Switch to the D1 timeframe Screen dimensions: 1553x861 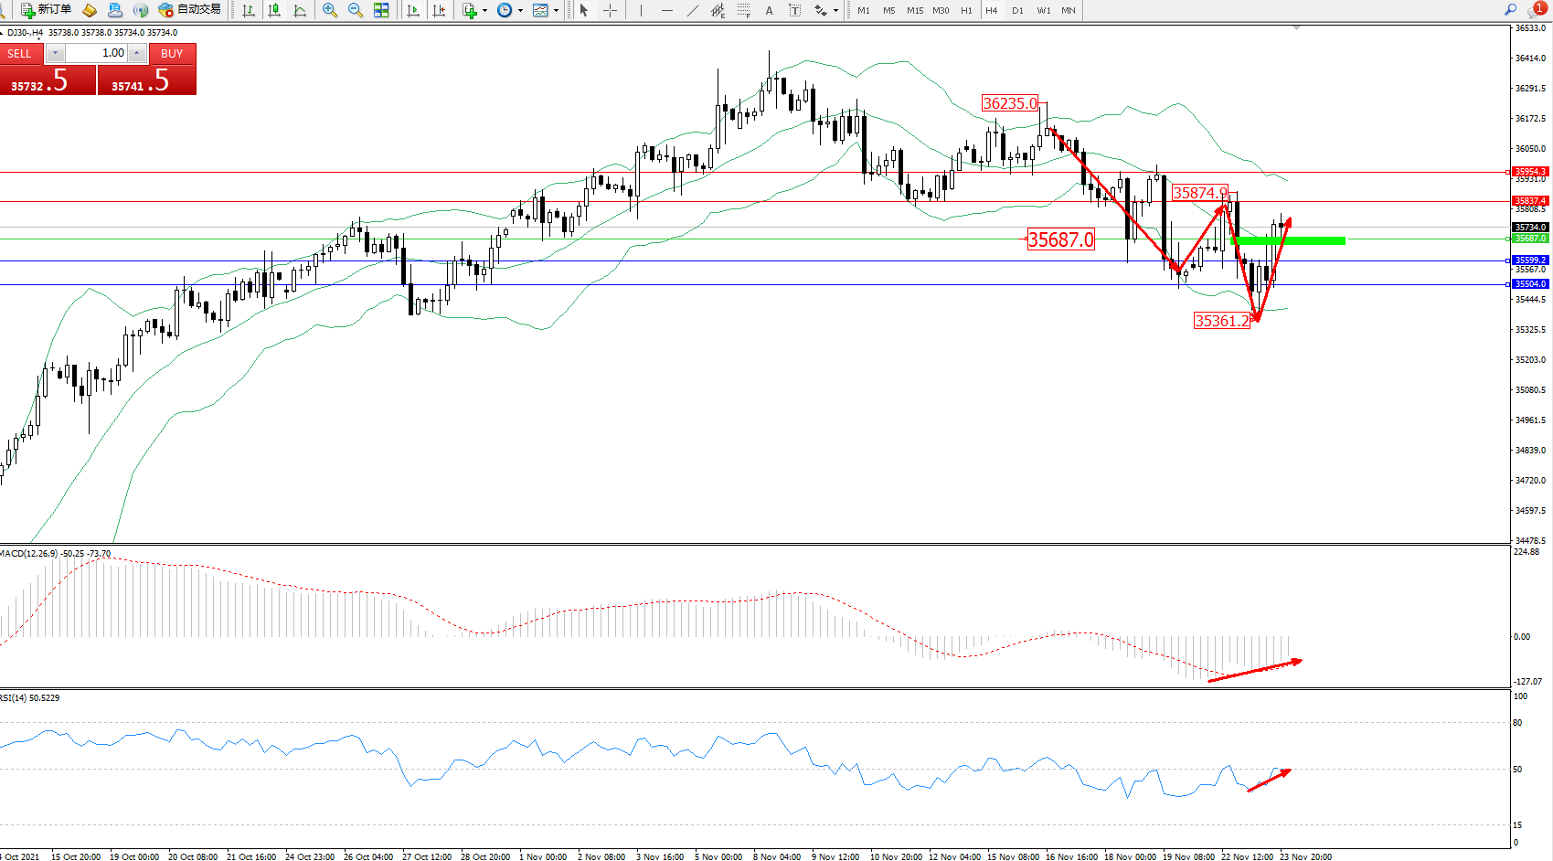pyautogui.click(x=1017, y=10)
